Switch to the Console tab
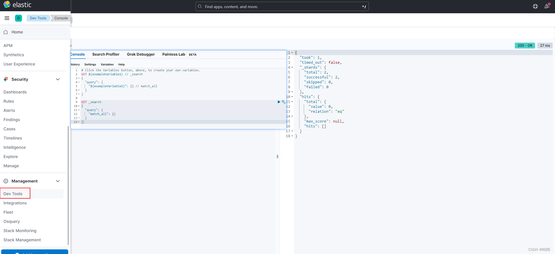The height and width of the screenshot is (254, 555). 77,54
